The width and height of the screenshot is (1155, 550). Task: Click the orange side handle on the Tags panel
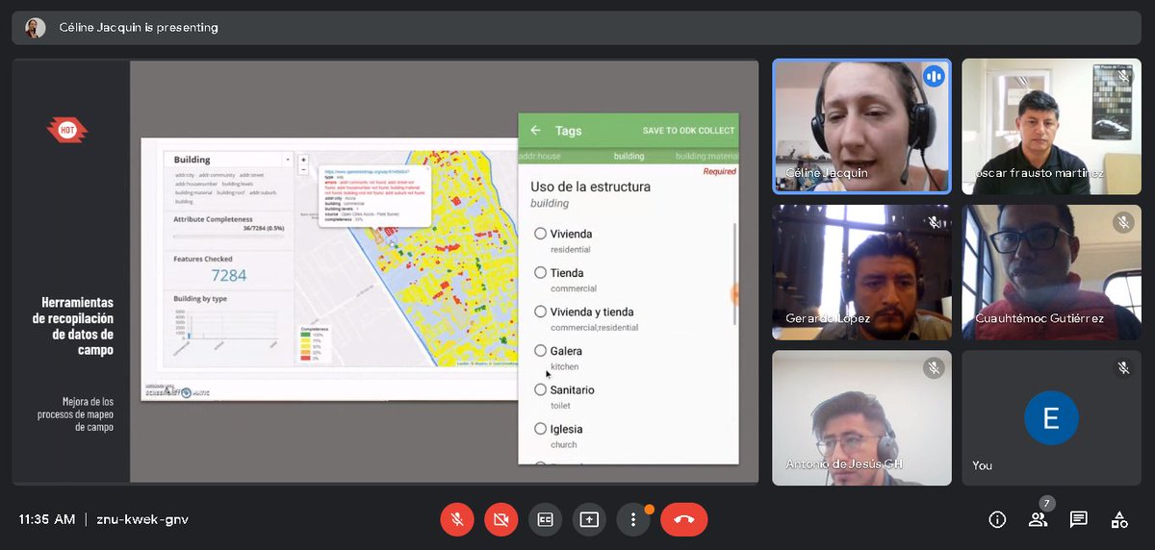735,295
